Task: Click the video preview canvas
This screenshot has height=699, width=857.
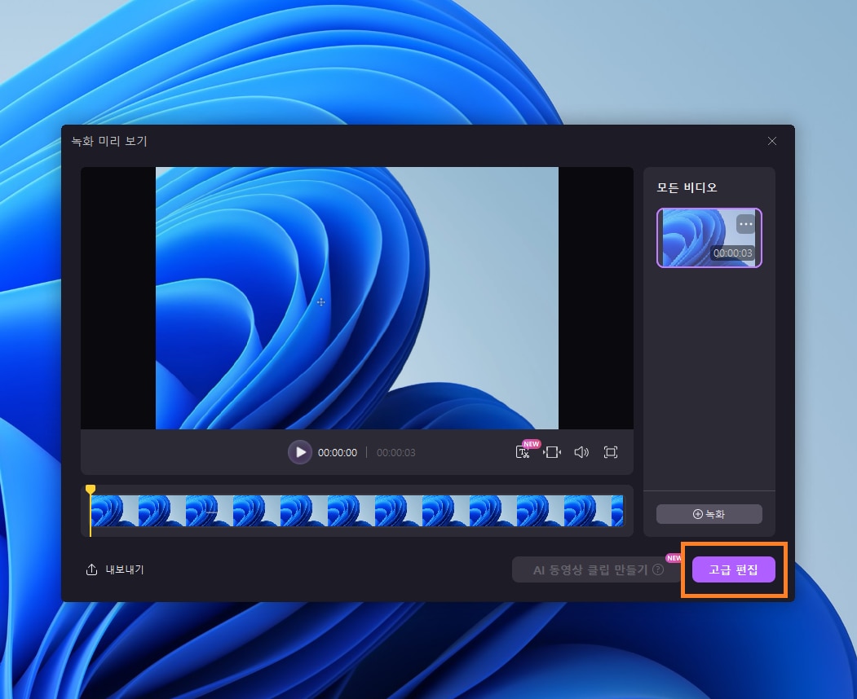Action: 357,298
